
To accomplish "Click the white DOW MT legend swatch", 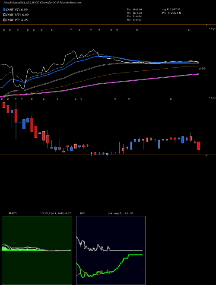I will point(5,15).
